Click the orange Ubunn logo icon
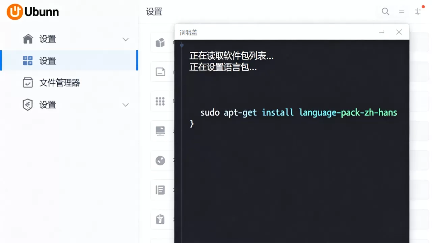Viewport: 432px width, 243px height. pyautogui.click(x=15, y=12)
